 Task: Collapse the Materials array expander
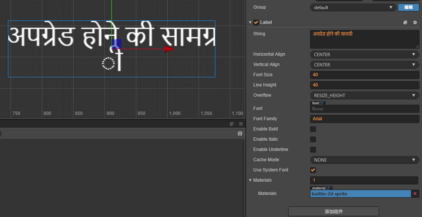(250, 180)
